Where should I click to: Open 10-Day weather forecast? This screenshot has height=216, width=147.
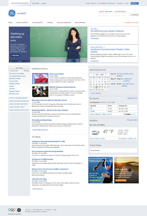pos(103,138)
